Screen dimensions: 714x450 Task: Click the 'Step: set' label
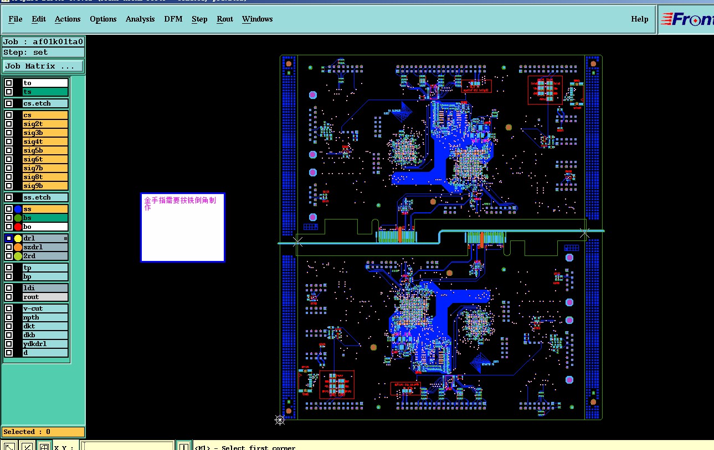pos(43,53)
